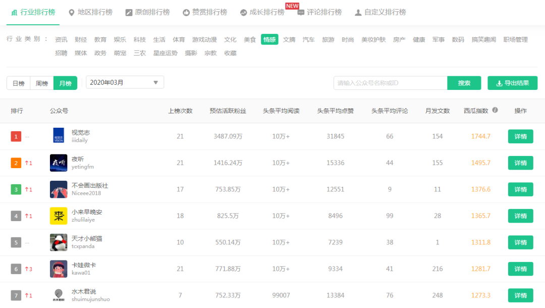Click the 卡娃微卡 cartoon avatar
Viewport: 545px width, 308px height.
pyautogui.click(x=59, y=269)
